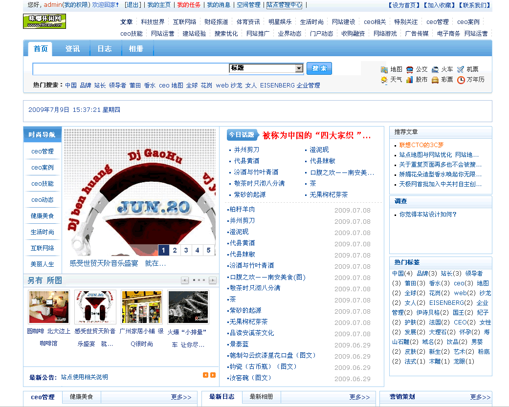Viewport: 509px width, 407px height.
Task: Open 站点管理中心 link
Action: [284, 5]
